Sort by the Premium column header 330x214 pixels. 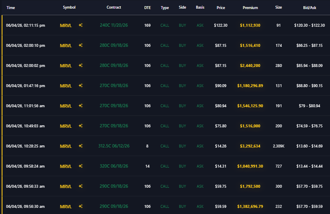[250, 7]
